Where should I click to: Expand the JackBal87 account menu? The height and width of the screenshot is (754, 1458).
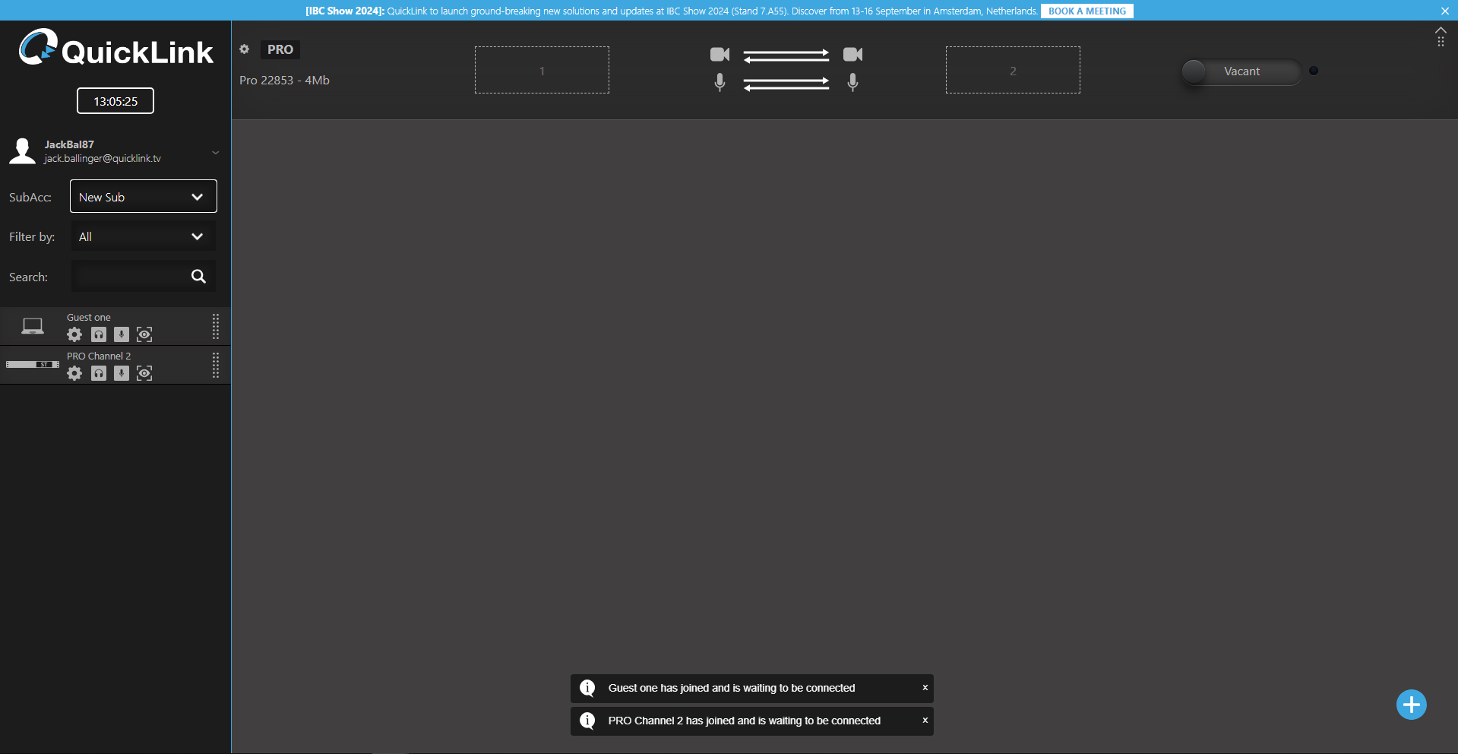[x=215, y=152]
